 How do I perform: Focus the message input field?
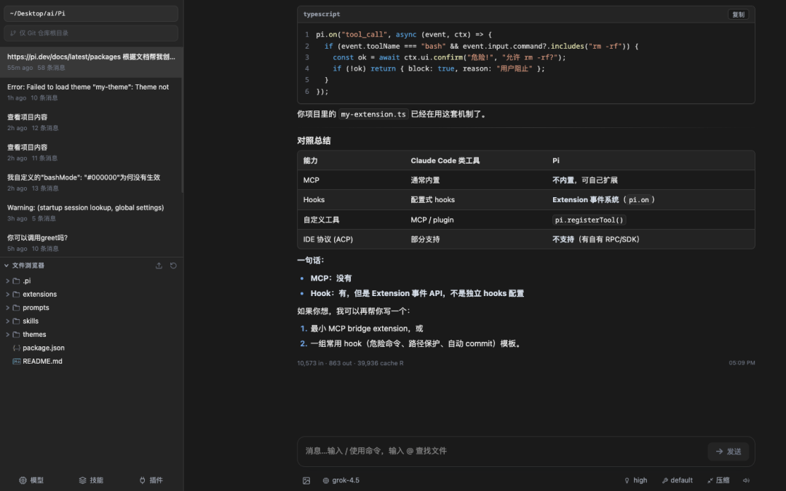(504, 452)
